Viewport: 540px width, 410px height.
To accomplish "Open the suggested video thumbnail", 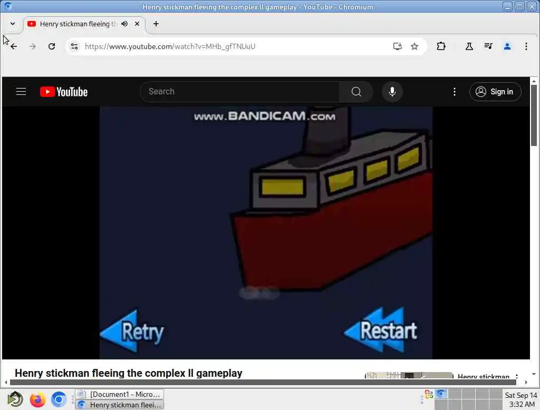I will 409,376.
